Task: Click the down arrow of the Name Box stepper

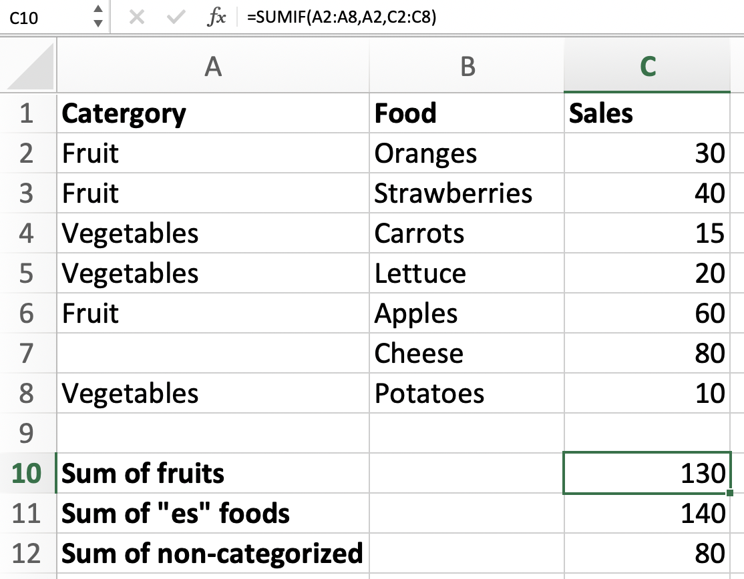Action: click(97, 25)
